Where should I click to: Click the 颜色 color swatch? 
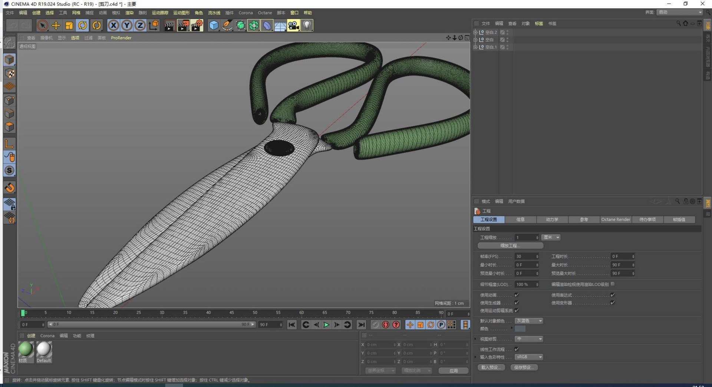520,329
